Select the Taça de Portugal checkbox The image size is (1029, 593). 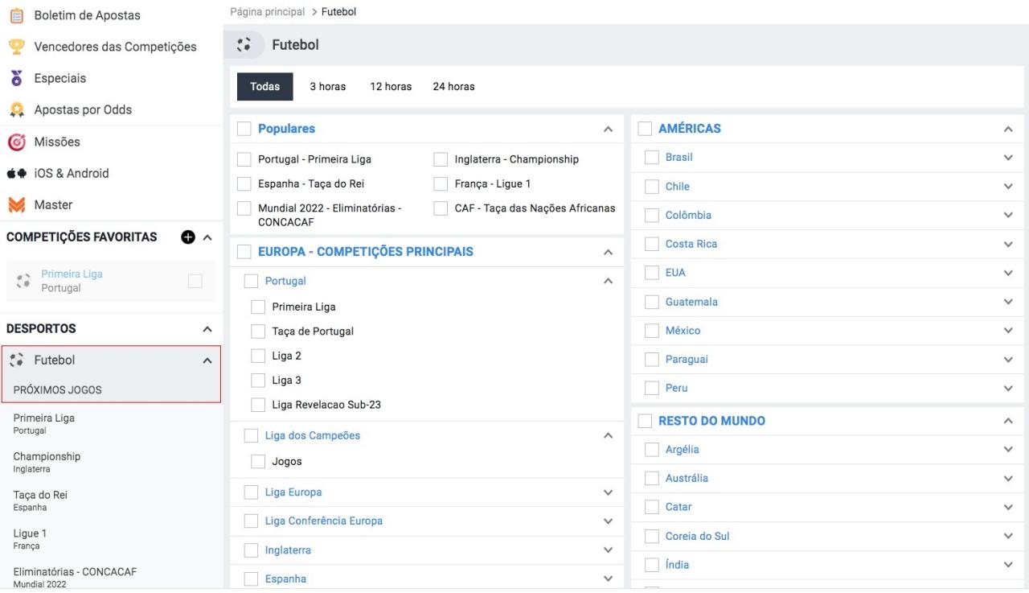[258, 332]
